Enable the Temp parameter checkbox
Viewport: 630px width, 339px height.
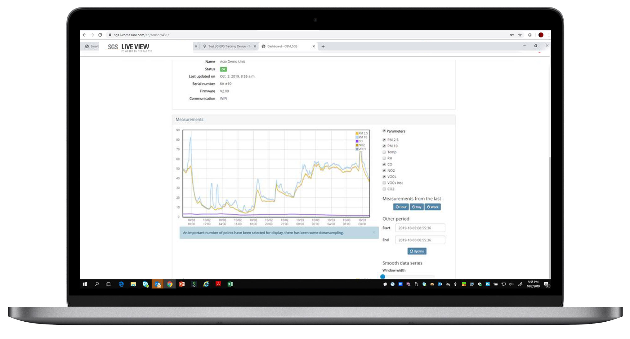384,152
